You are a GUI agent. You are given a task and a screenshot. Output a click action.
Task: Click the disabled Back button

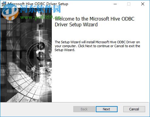84,109
